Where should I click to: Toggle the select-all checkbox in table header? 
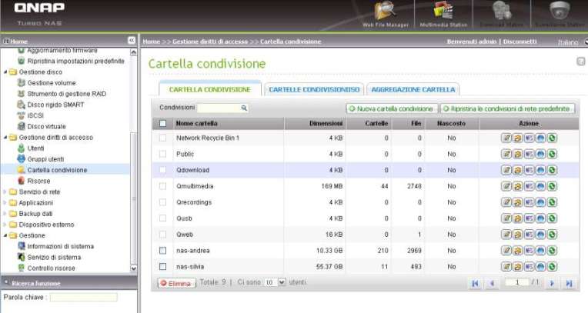[162, 123]
